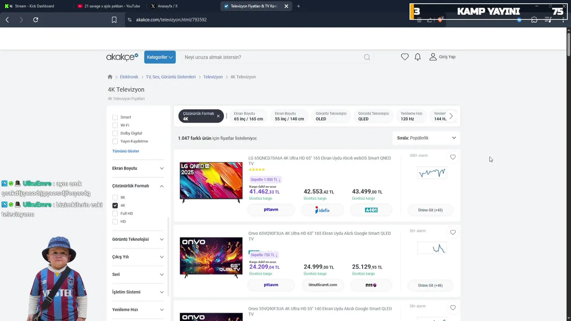Select the Full HD resolution checkbox
The height and width of the screenshot is (321, 571).
tap(115, 214)
